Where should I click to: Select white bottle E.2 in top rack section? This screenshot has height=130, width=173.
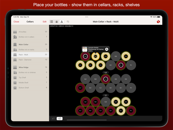[x=126, y=57]
